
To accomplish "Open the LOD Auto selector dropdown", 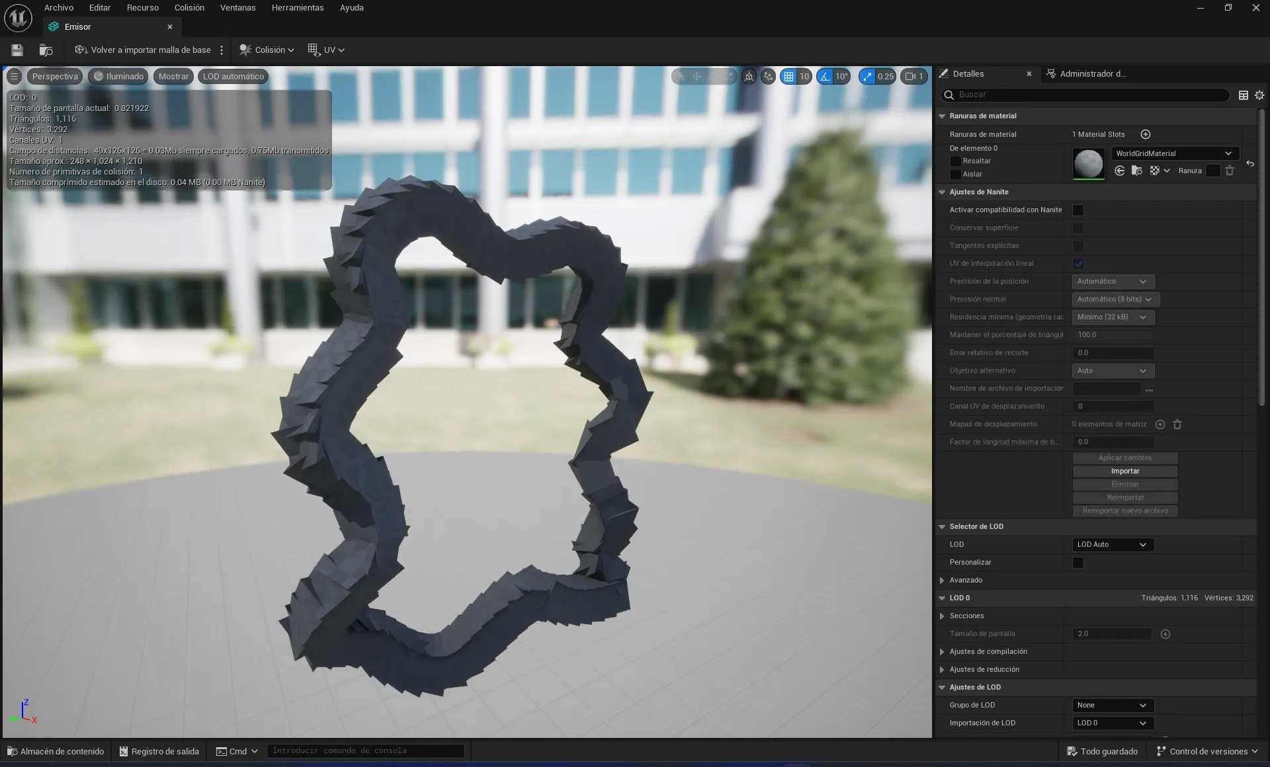I will pyautogui.click(x=1113, y=545).
